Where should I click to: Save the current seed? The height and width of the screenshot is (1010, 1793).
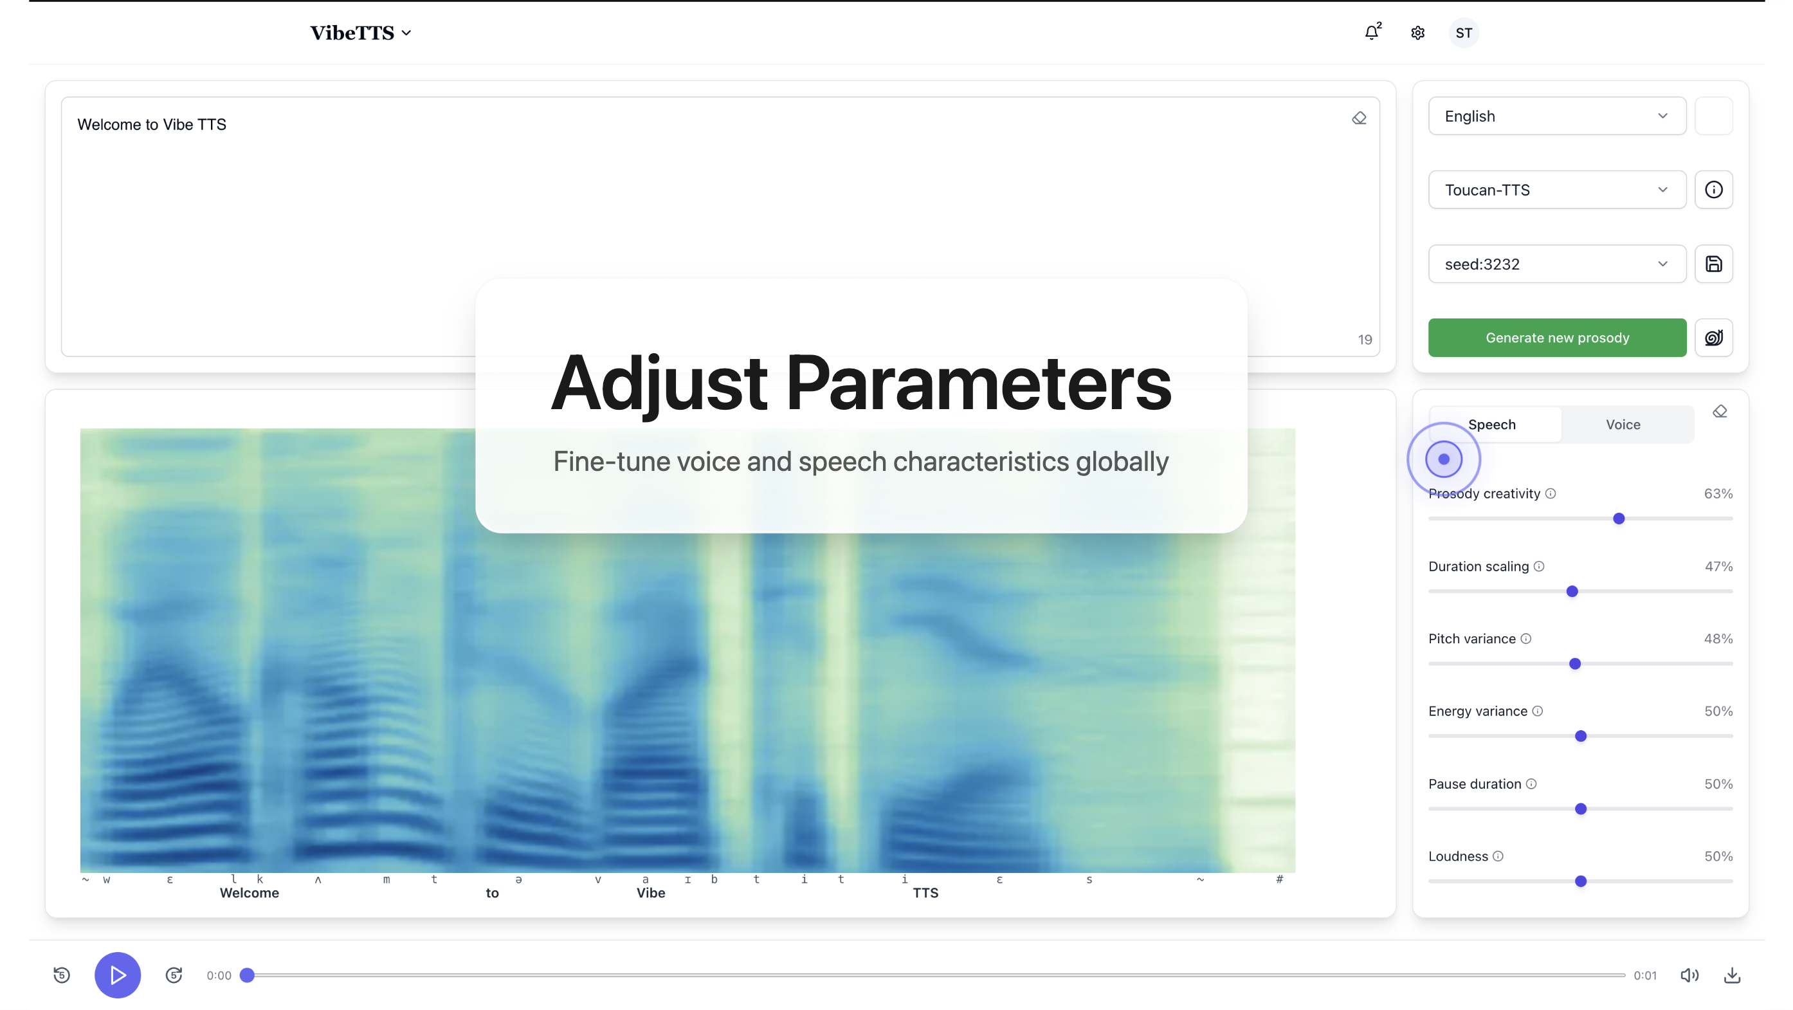tap(1713, 264)
